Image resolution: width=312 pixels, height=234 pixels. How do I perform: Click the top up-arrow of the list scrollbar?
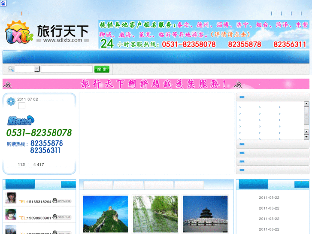click(x=306, y=104)
